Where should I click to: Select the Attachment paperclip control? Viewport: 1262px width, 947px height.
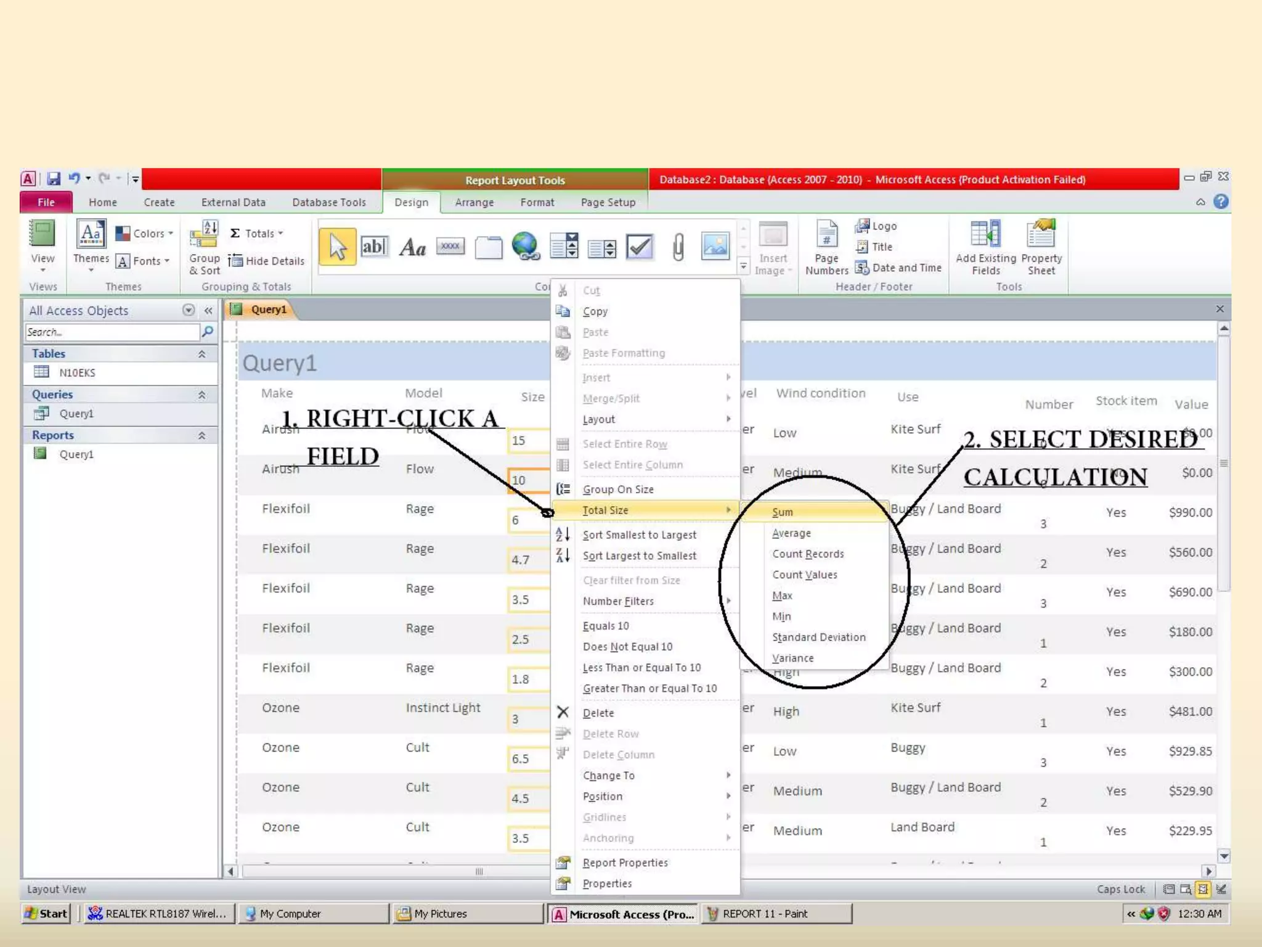pyautogui.click(x=678, y=247)
